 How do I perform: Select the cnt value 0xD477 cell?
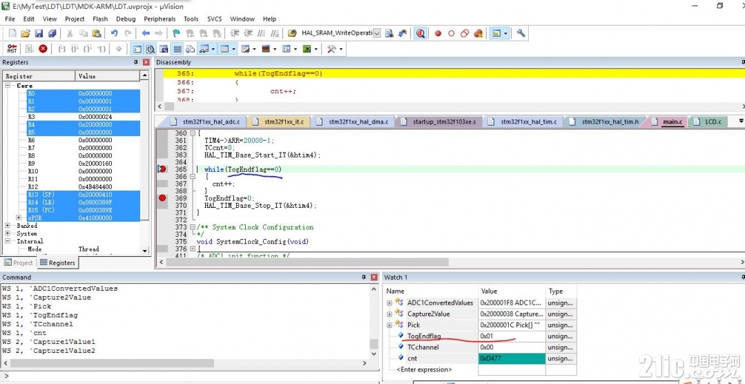pyautogui.click(x=512, y=358)
